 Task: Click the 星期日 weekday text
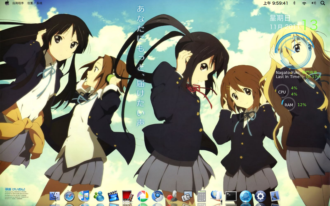coord(280,18)
